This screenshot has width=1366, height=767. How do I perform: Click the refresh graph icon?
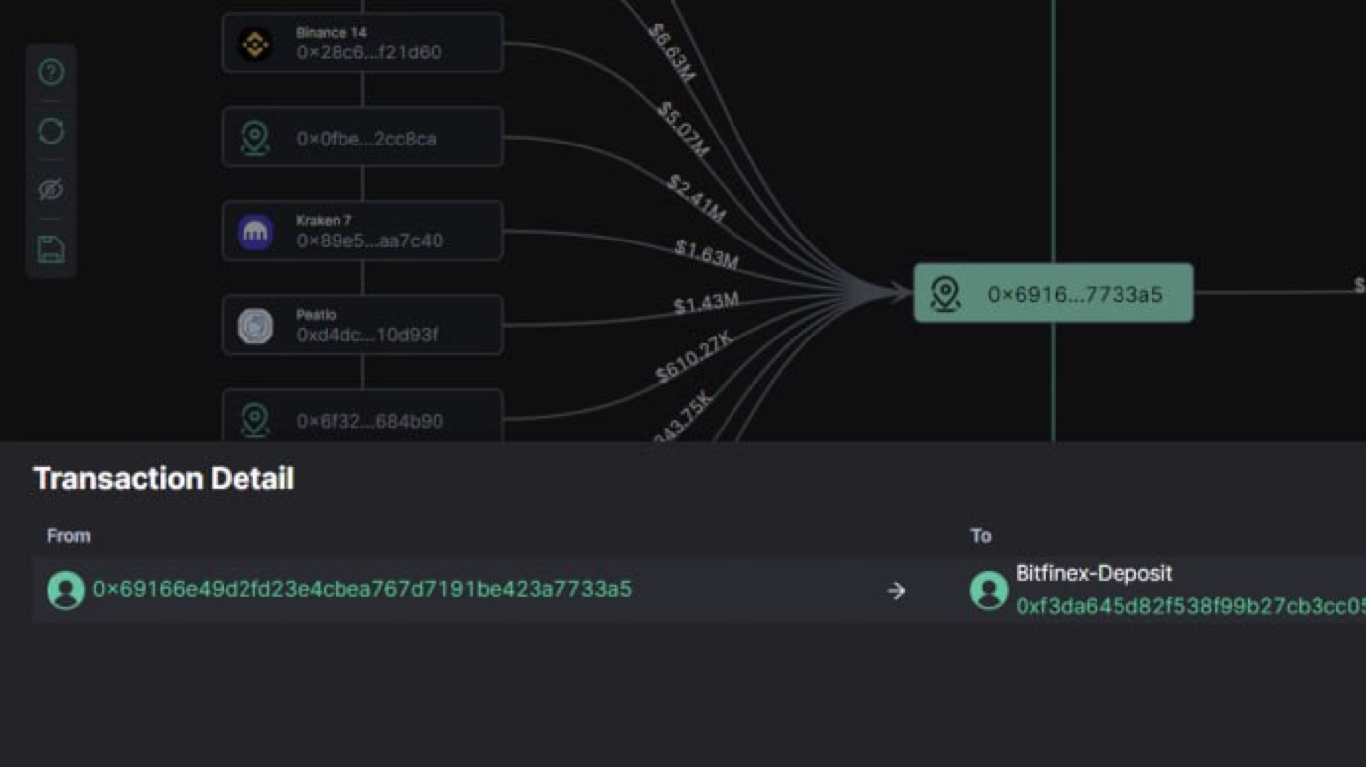[x=50, y=131]
